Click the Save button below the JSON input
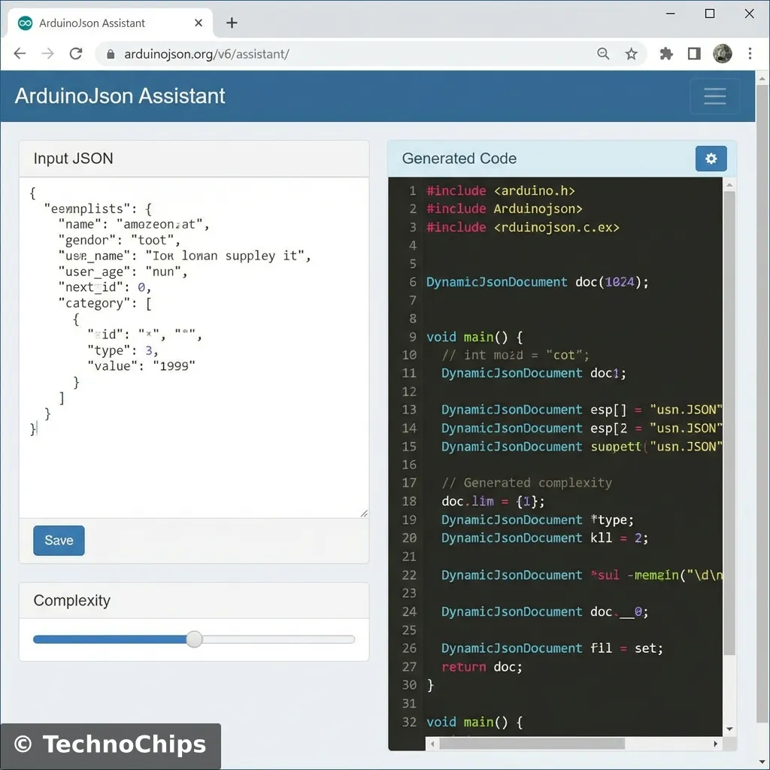This screenshot has height=770, width=770. (x=58, y=540)
